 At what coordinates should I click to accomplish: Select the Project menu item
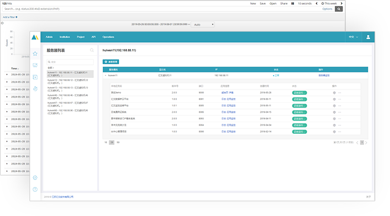[80, 37]
